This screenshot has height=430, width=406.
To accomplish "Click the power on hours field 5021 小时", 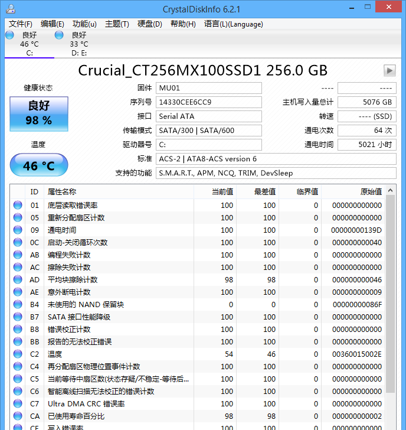I will click(x=367, y=145).
